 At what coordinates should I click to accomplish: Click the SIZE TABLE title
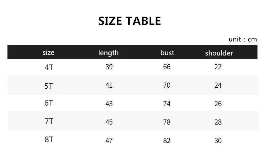click(129, 21)
